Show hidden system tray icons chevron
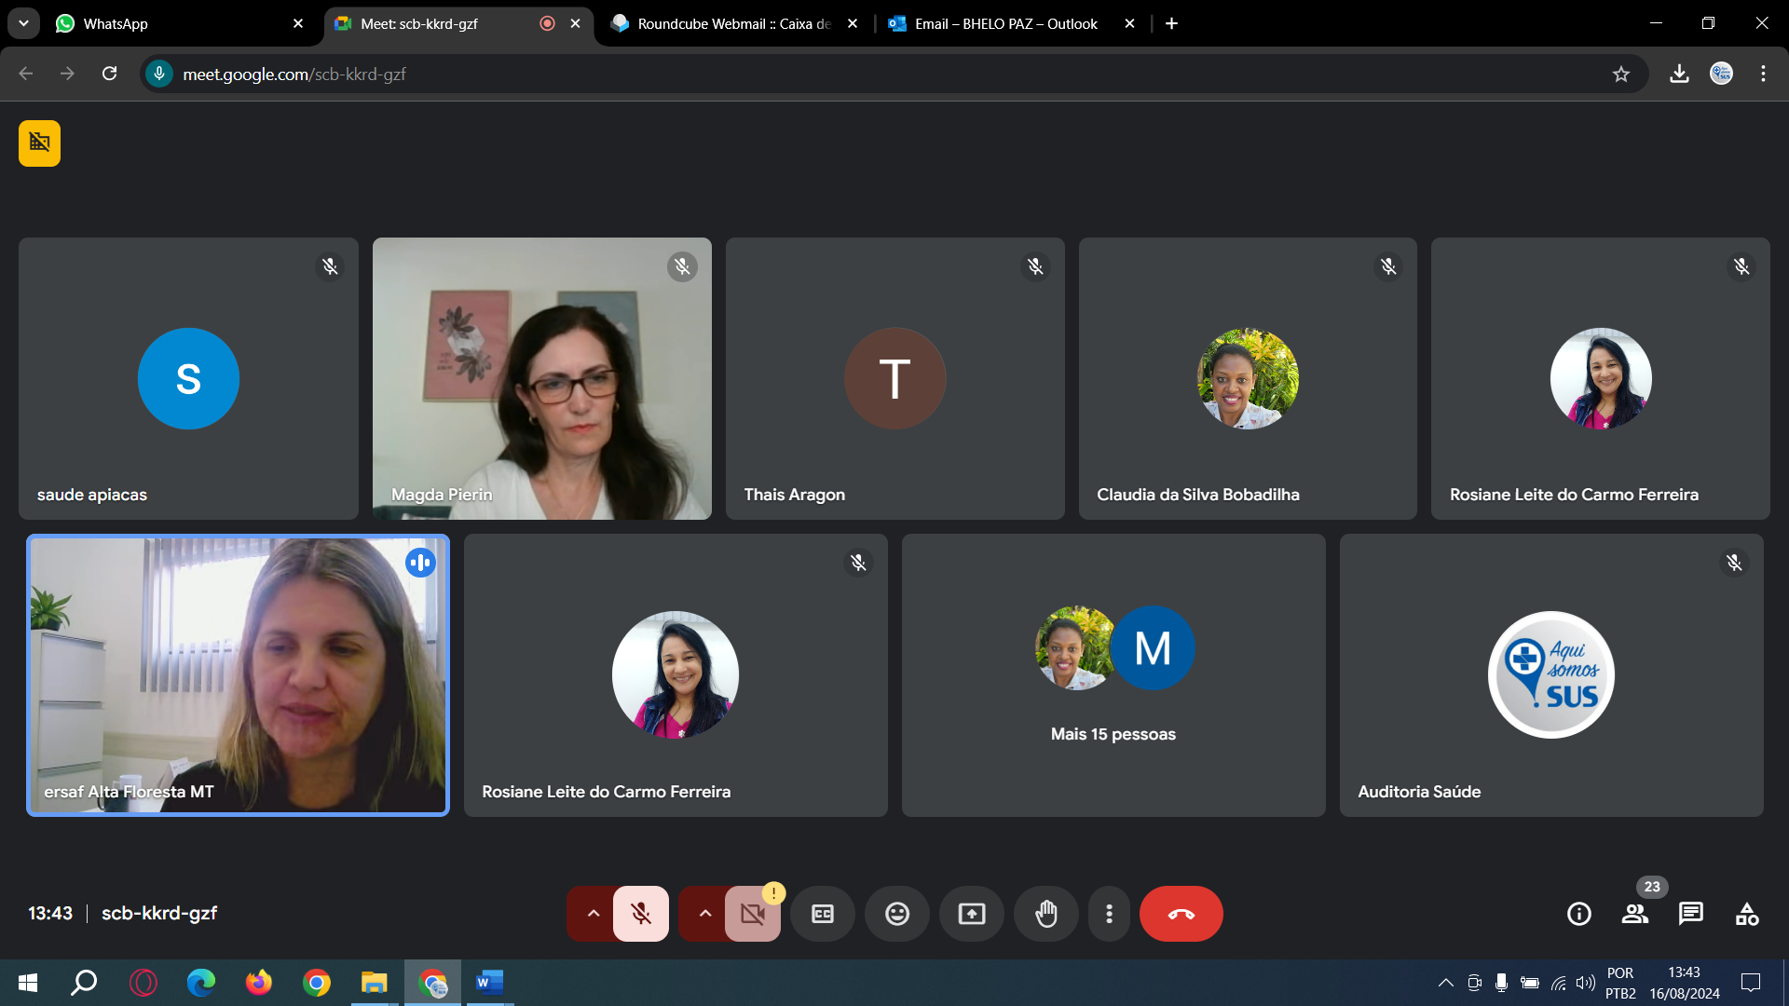This screenshot has width=1789, height=1006. (x=1445, y=983)
